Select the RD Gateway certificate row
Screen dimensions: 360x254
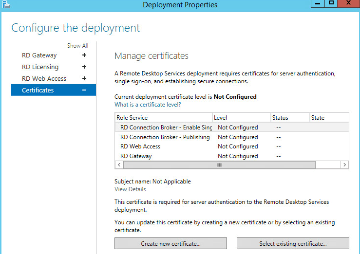pyautogui.click(x=136, y=156)
